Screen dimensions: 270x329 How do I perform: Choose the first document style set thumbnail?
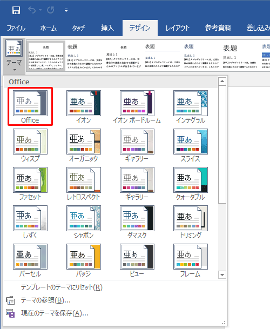pyautogui.click(x=46, y=56)
